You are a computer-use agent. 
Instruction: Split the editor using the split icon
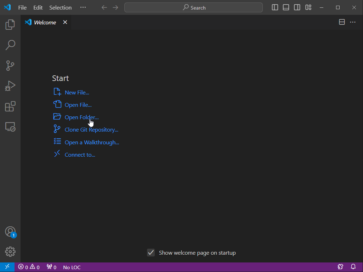pos(342,22)
